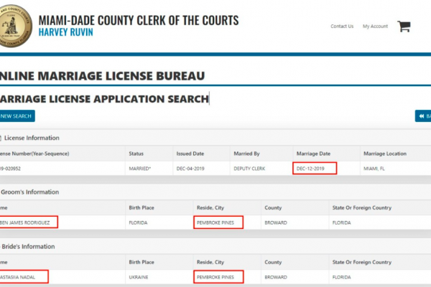Click the bride's Reside. City column header
The image size is (431, 287).
coord(210,262)
